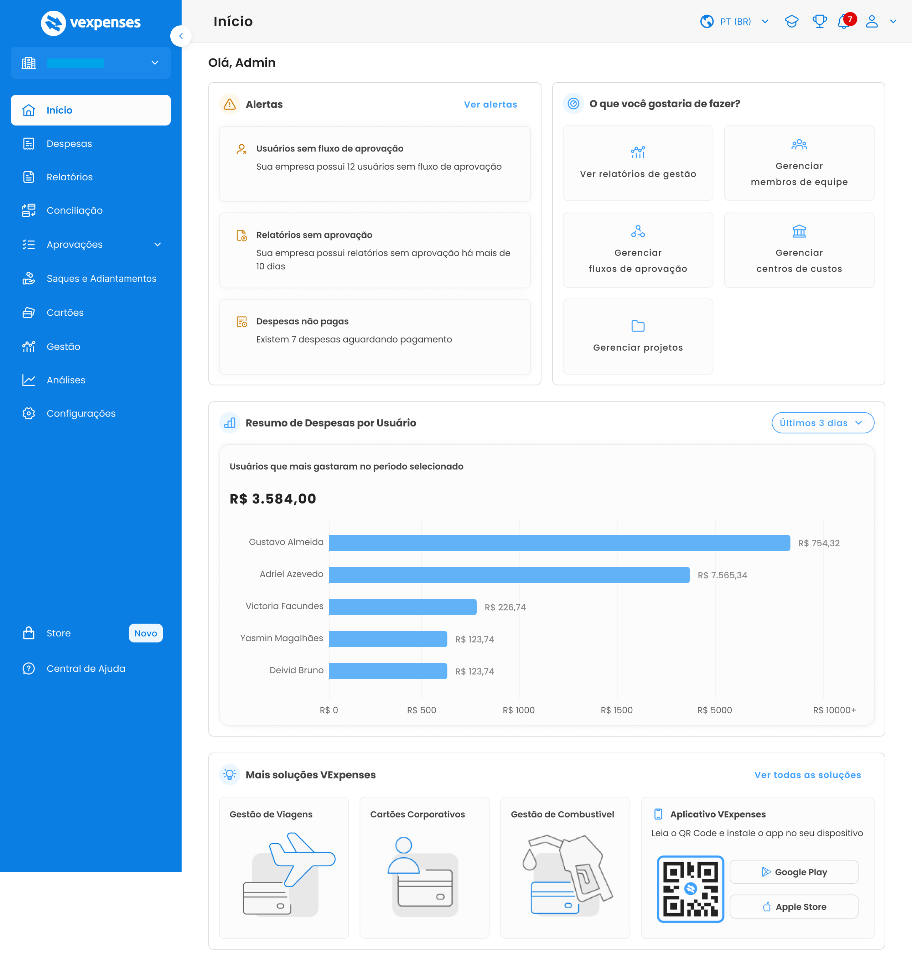
Task: Click Adriel Azevedo's bar in chart
Action: click(509, 575)
